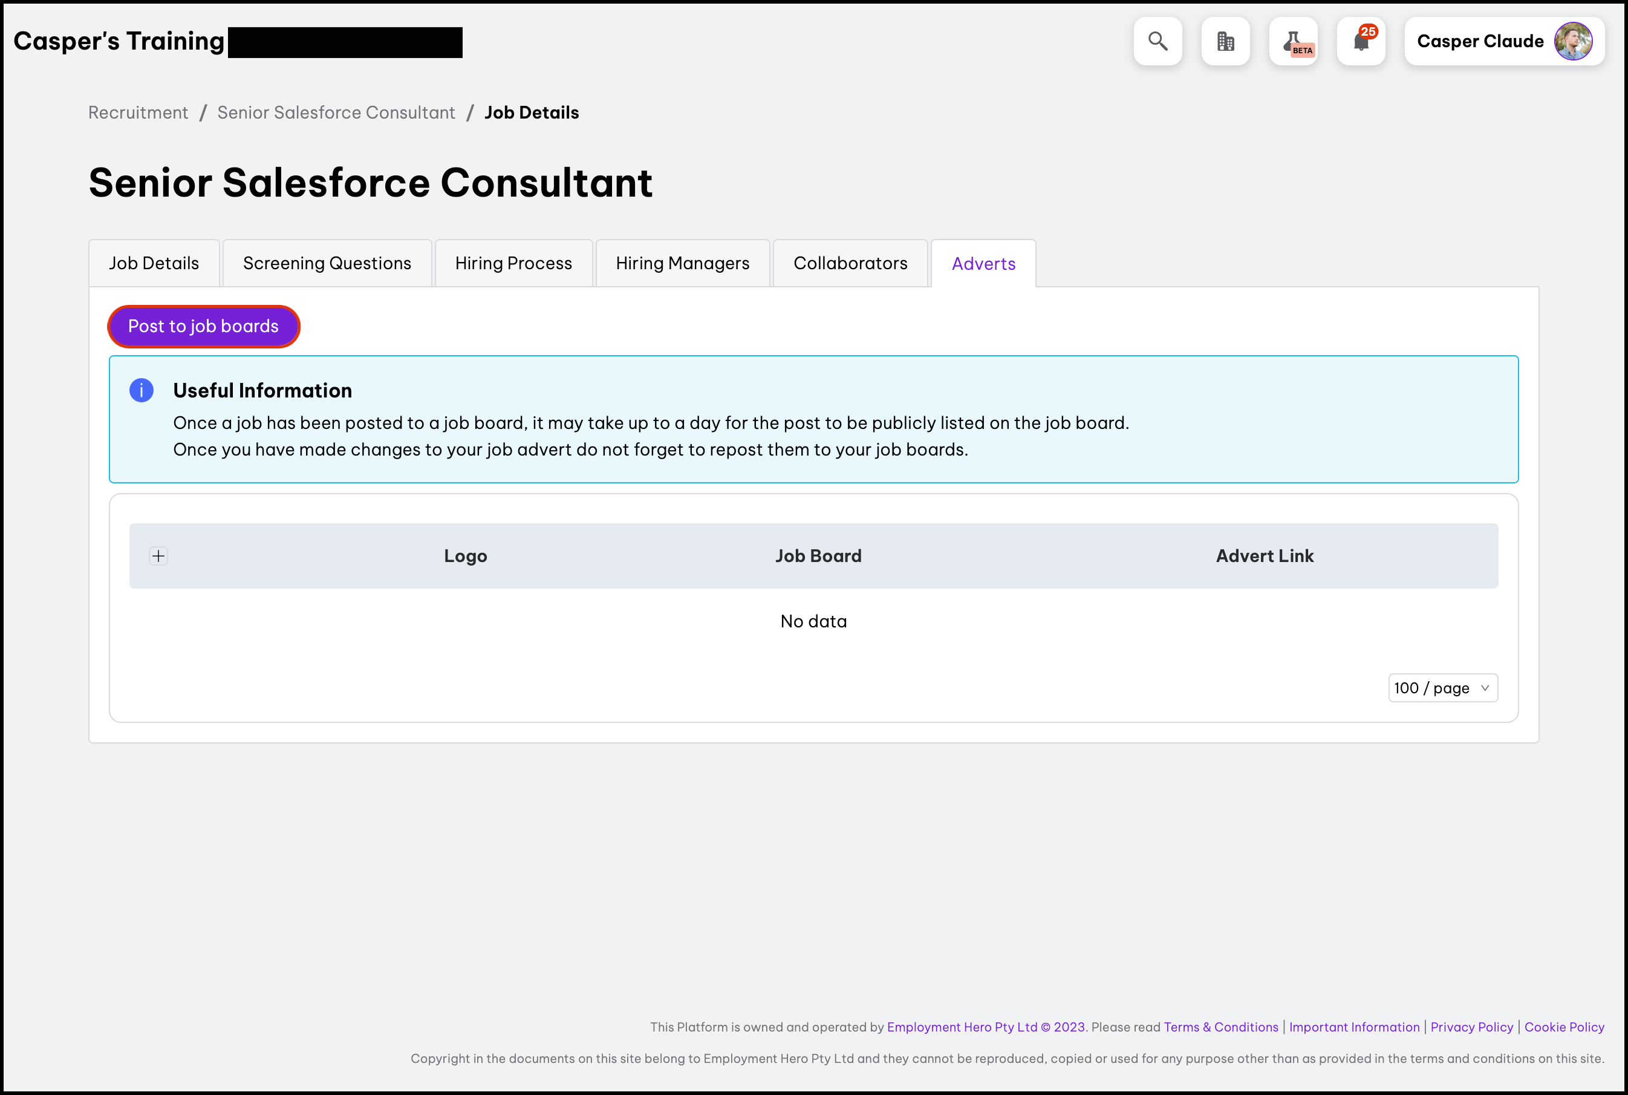Open the Privacy Policy footer link
This screenshot has height=1095, width=1628.
pos(1471,1027)
